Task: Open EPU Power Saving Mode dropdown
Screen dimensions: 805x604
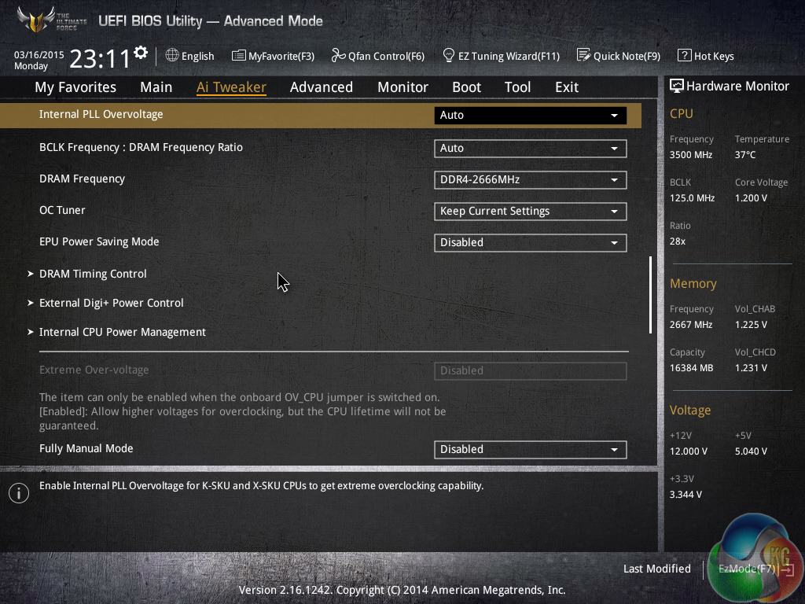Action: coord(531,242)
